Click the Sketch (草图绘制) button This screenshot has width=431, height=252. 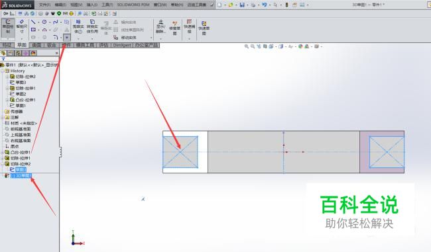click(8, 27)
